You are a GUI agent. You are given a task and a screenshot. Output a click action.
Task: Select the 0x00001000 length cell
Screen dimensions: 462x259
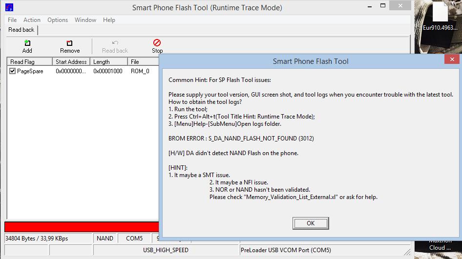tap(108, 71)
